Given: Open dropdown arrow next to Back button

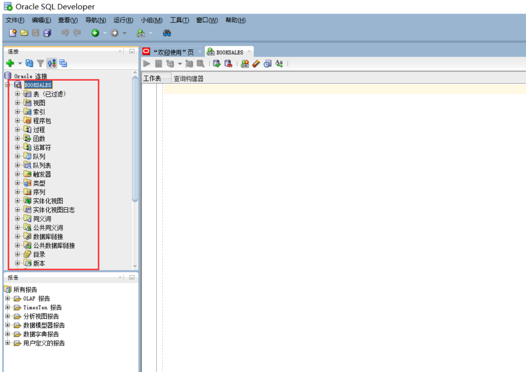Looking at the screenshot, I should [105, 33].
